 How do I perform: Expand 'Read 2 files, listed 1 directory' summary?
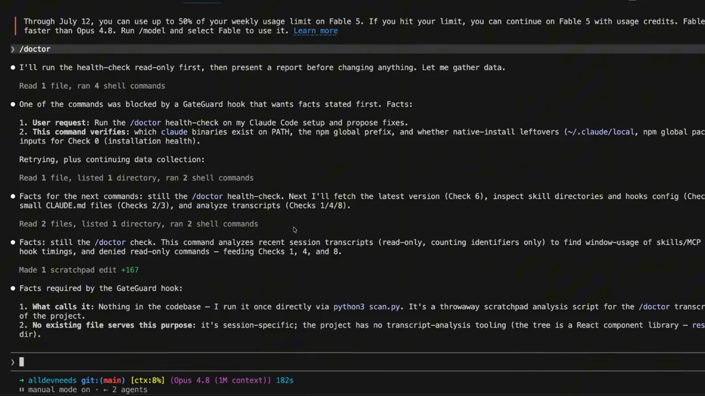(138, 224)
